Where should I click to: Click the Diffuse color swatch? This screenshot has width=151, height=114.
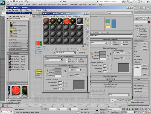58,73
